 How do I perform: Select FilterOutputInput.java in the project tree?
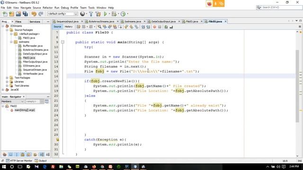pyautogui.click(x=35, y=62)
